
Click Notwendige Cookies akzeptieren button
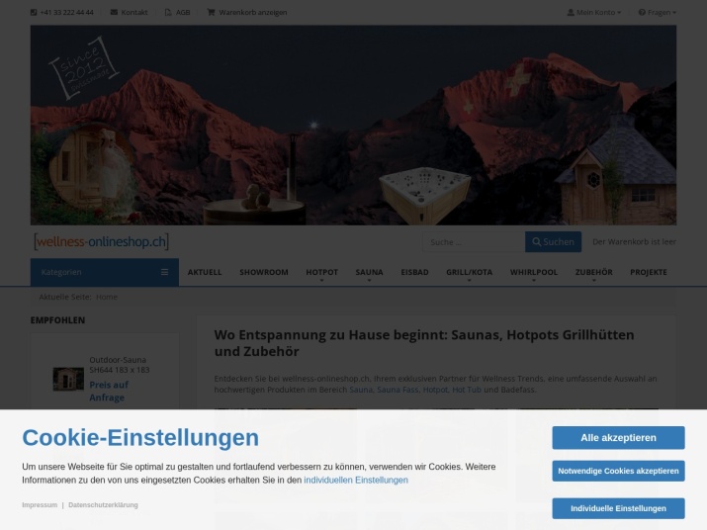click(x=618, y=471)
